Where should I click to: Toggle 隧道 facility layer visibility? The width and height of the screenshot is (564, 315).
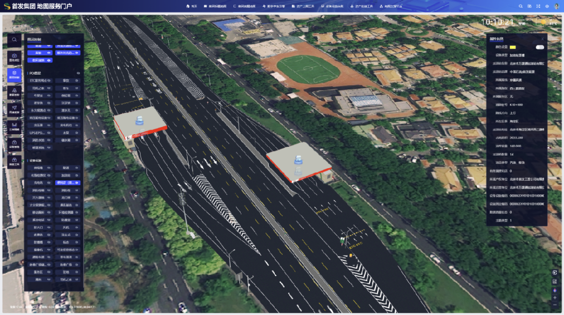[x=77, y=168]
